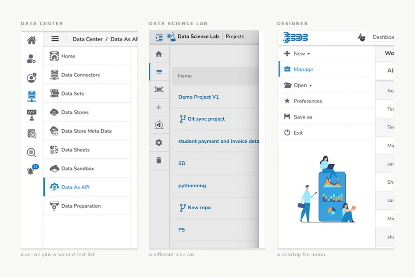Open student payment and invoice project
The width and height of the screenshot is (415, 277).
tap(218, 142)
